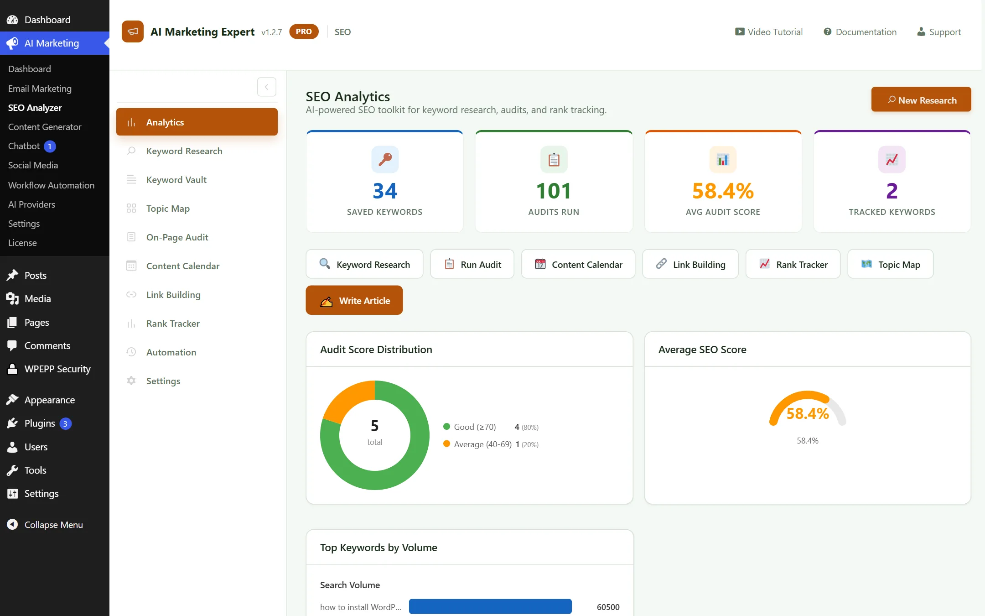The width and height of the screenshot is (985, 616).
Task: Go to Social Media submenu item
Action: (x=33, y=165)
